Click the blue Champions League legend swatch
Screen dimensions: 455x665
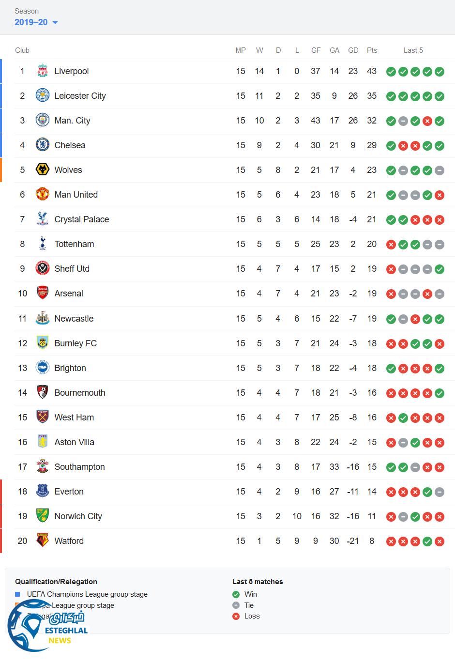(x=18, y=594)
